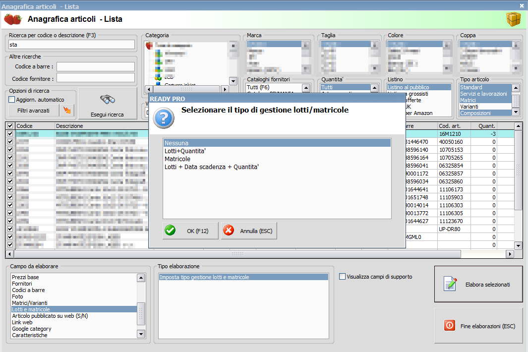
Task: Click the strawberry logo icon
Action: point(13,19)
